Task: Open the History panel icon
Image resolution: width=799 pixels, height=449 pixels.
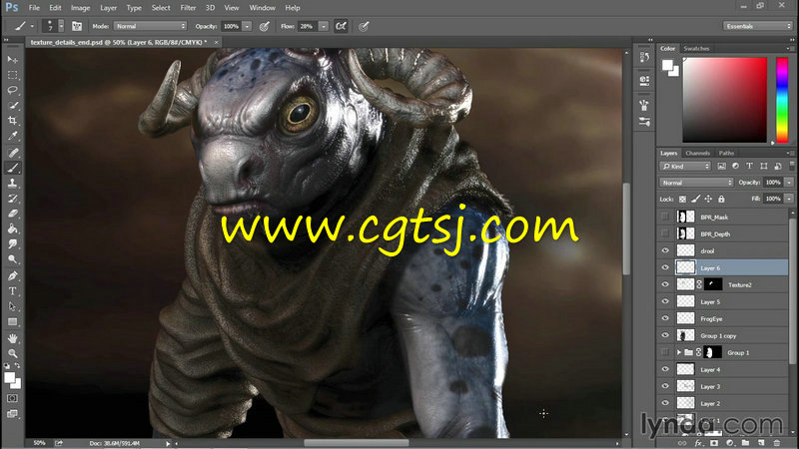Action: (644, 58)
